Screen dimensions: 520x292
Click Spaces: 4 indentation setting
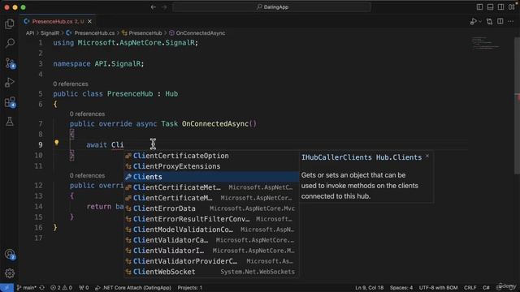point(401,288)
